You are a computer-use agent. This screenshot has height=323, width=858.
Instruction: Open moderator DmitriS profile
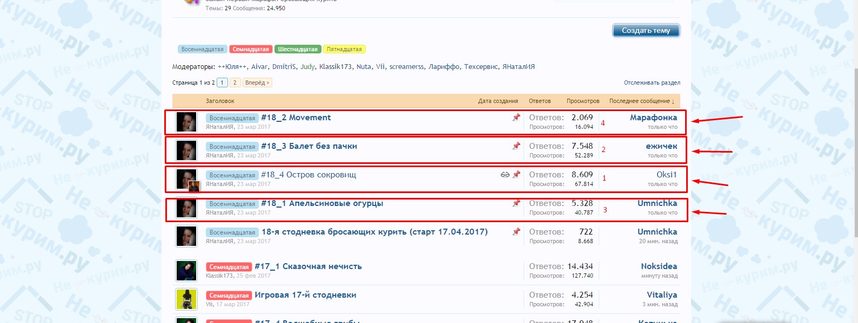284,67
